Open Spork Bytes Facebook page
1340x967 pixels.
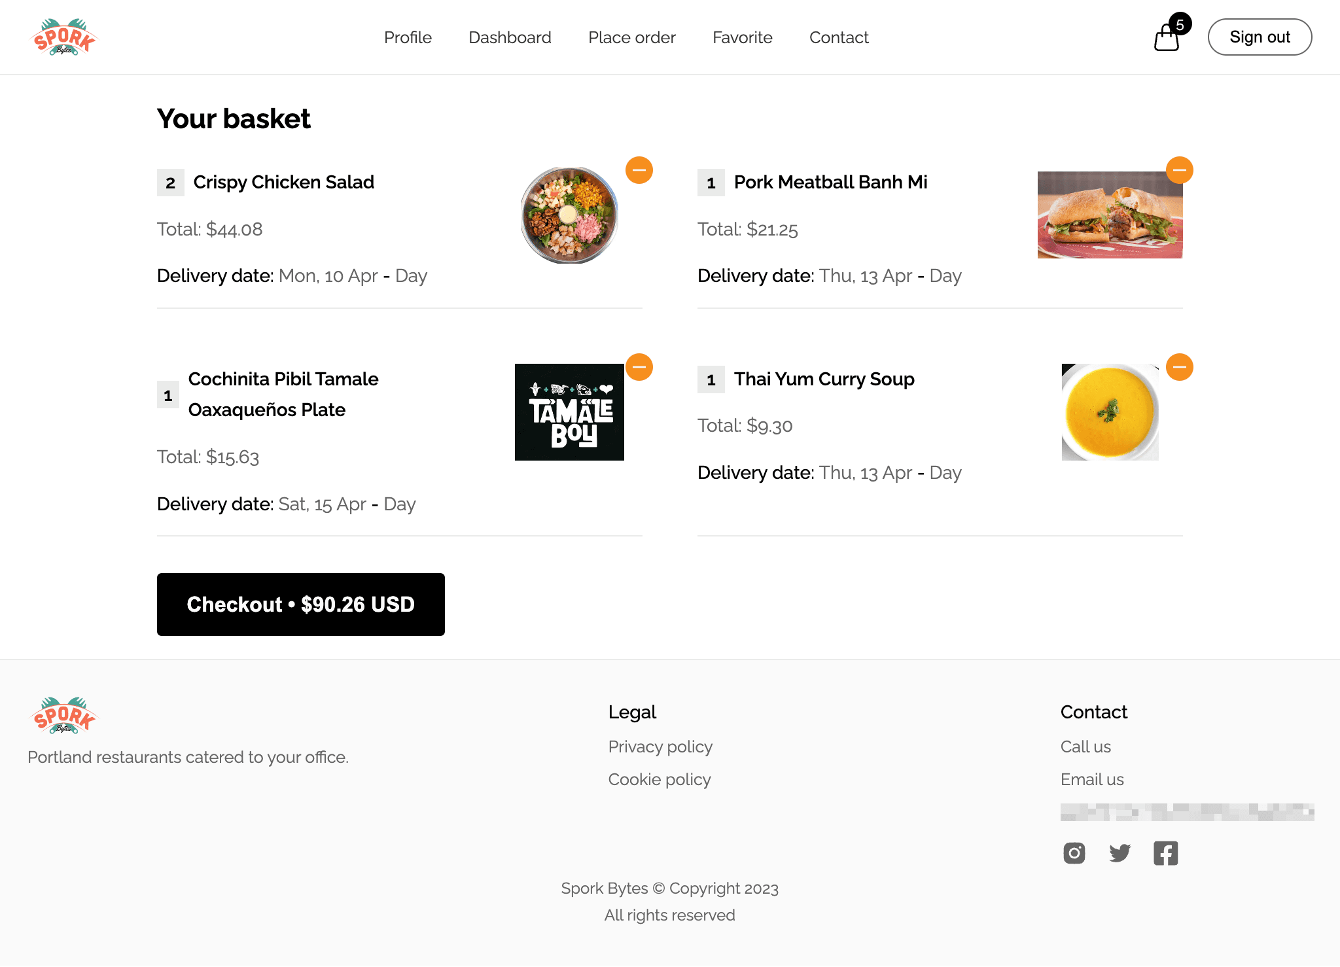(1165, 853)
